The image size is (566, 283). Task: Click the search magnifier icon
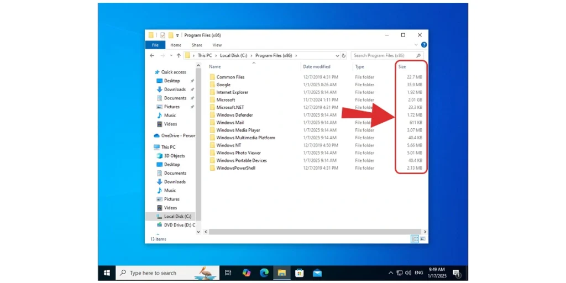point(418,56)
